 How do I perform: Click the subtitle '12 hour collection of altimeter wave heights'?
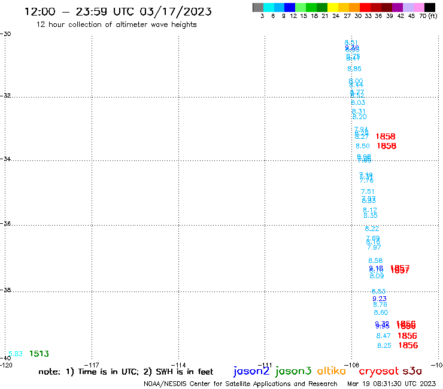tap(116, 25)
